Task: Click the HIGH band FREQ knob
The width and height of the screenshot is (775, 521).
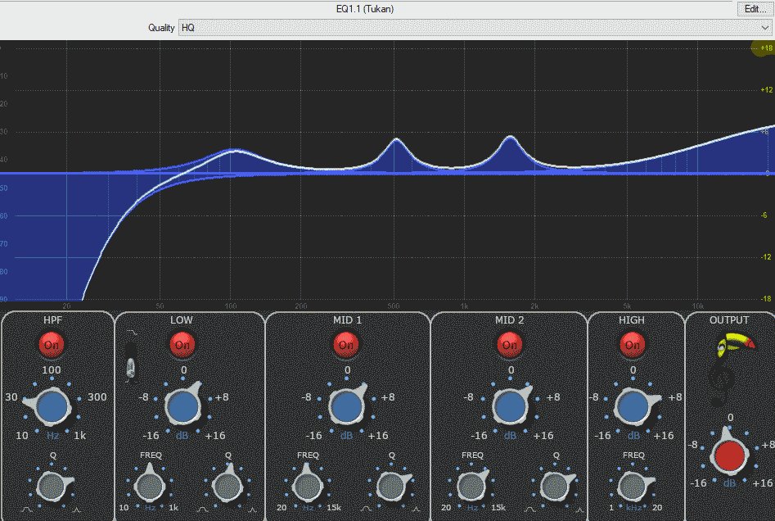Action: tap(632, 486)
